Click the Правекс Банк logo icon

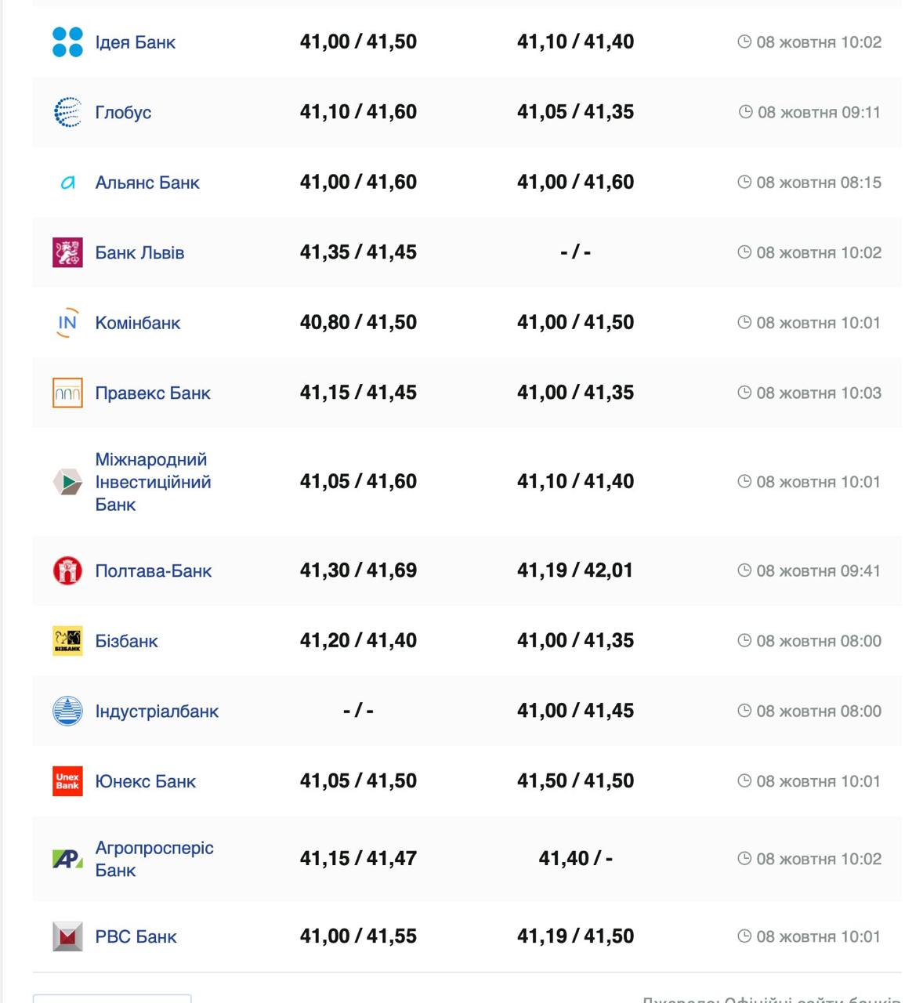point(67,393)
